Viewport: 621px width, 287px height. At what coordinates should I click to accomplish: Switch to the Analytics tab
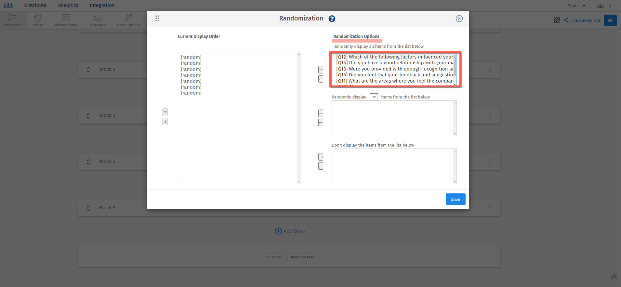click(68, 5)
